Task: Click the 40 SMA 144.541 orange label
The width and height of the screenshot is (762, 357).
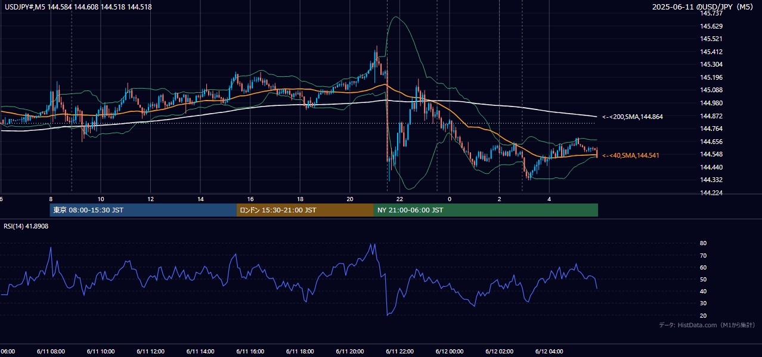Action: click(631, 155)
